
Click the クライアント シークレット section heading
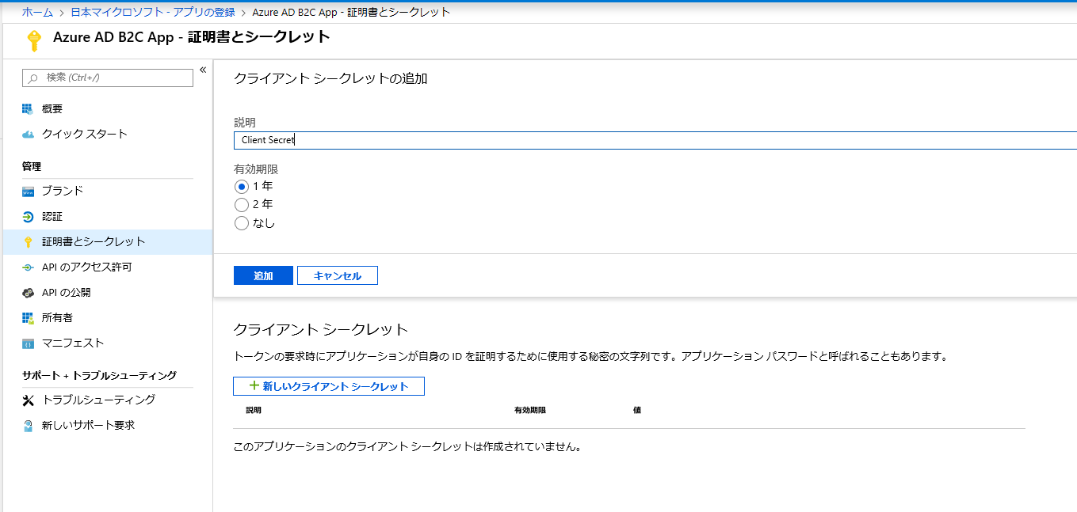[x=321, y=329]
